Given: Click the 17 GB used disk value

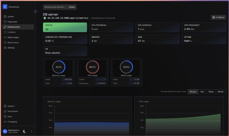Looking at the screenshot, I should [x=134, y=79].
